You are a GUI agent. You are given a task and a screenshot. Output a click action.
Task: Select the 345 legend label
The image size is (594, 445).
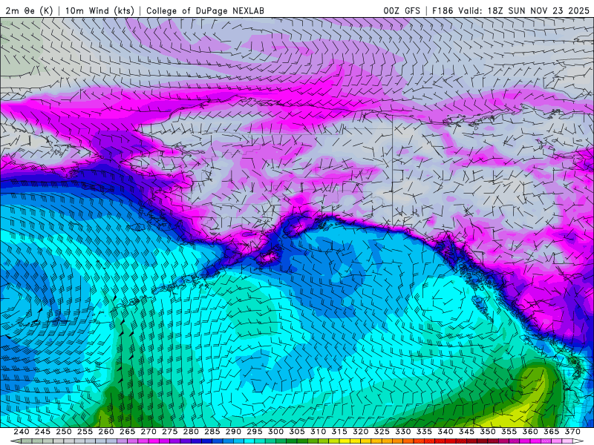point(467,432)
